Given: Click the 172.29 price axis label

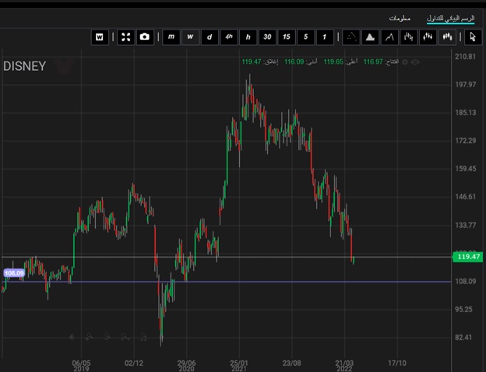Looking at the screenshot, I should (x=465, y=141).
